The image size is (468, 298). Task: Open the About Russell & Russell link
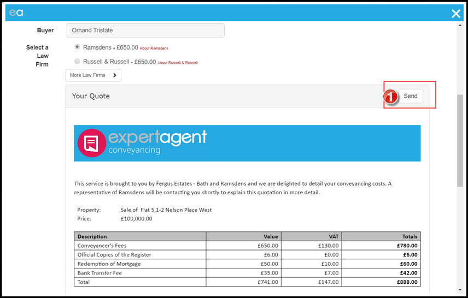(x=178, y=63)
